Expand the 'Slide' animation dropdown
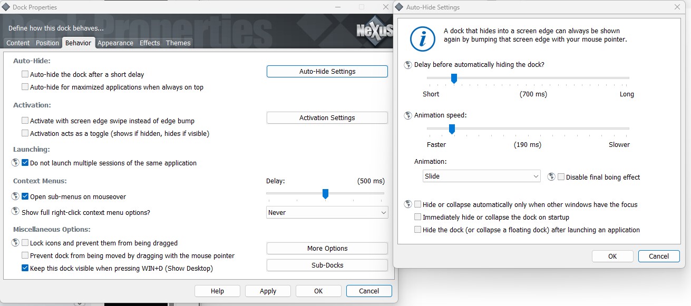Image resolution: width=691 pixels, height=306 pixels. (x=481, y=176)
